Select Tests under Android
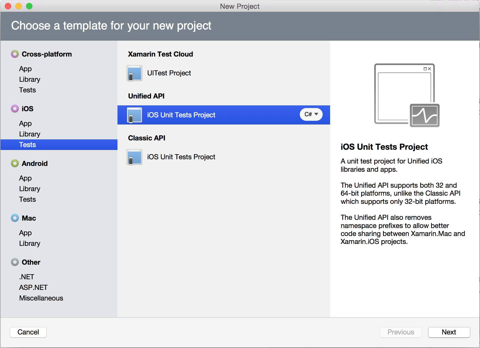480x348 pixels. (27, 199)
